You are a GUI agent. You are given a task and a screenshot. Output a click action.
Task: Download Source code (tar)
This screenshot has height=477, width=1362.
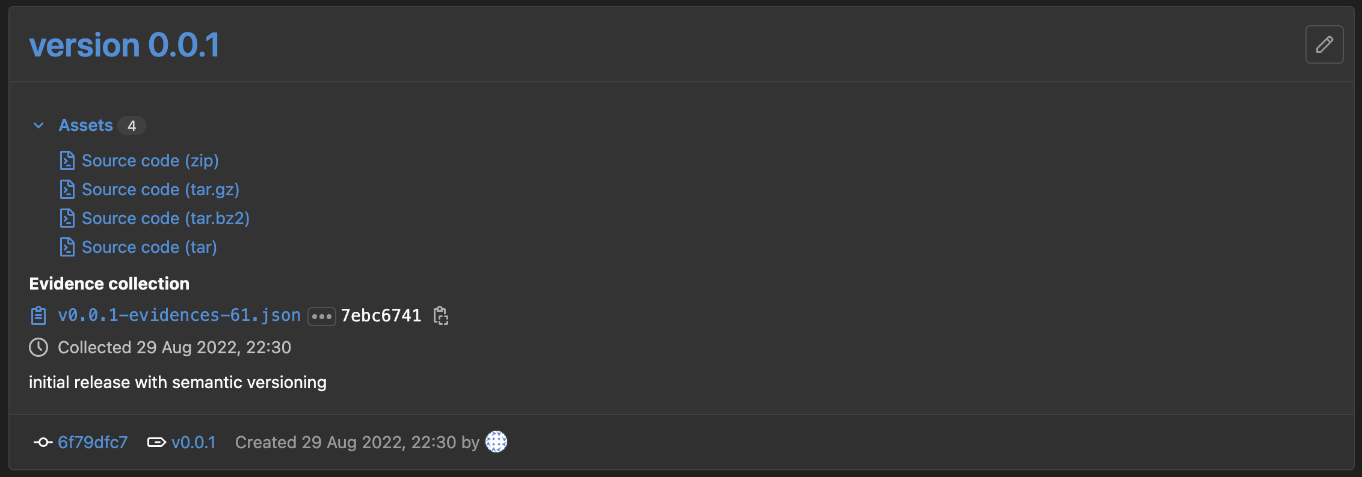[149, 248]
